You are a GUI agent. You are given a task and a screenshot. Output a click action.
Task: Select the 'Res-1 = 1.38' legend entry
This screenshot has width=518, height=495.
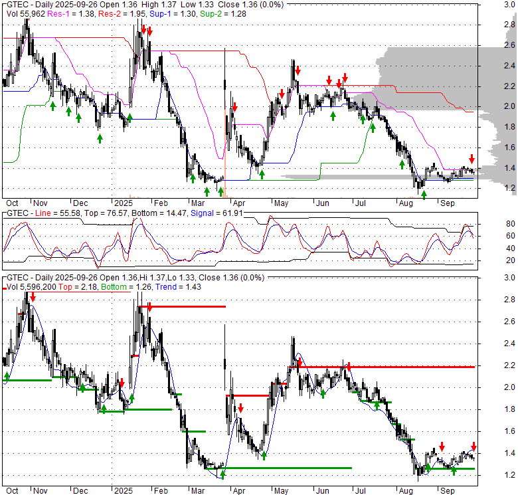coord(72,14)
